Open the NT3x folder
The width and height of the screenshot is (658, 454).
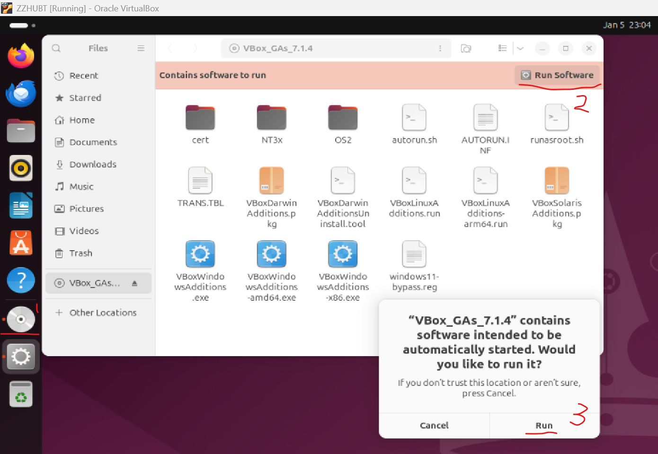[x=272, y=124]
